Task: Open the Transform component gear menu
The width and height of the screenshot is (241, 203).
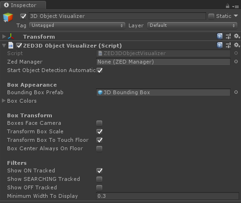Action: tap(237, 36)
